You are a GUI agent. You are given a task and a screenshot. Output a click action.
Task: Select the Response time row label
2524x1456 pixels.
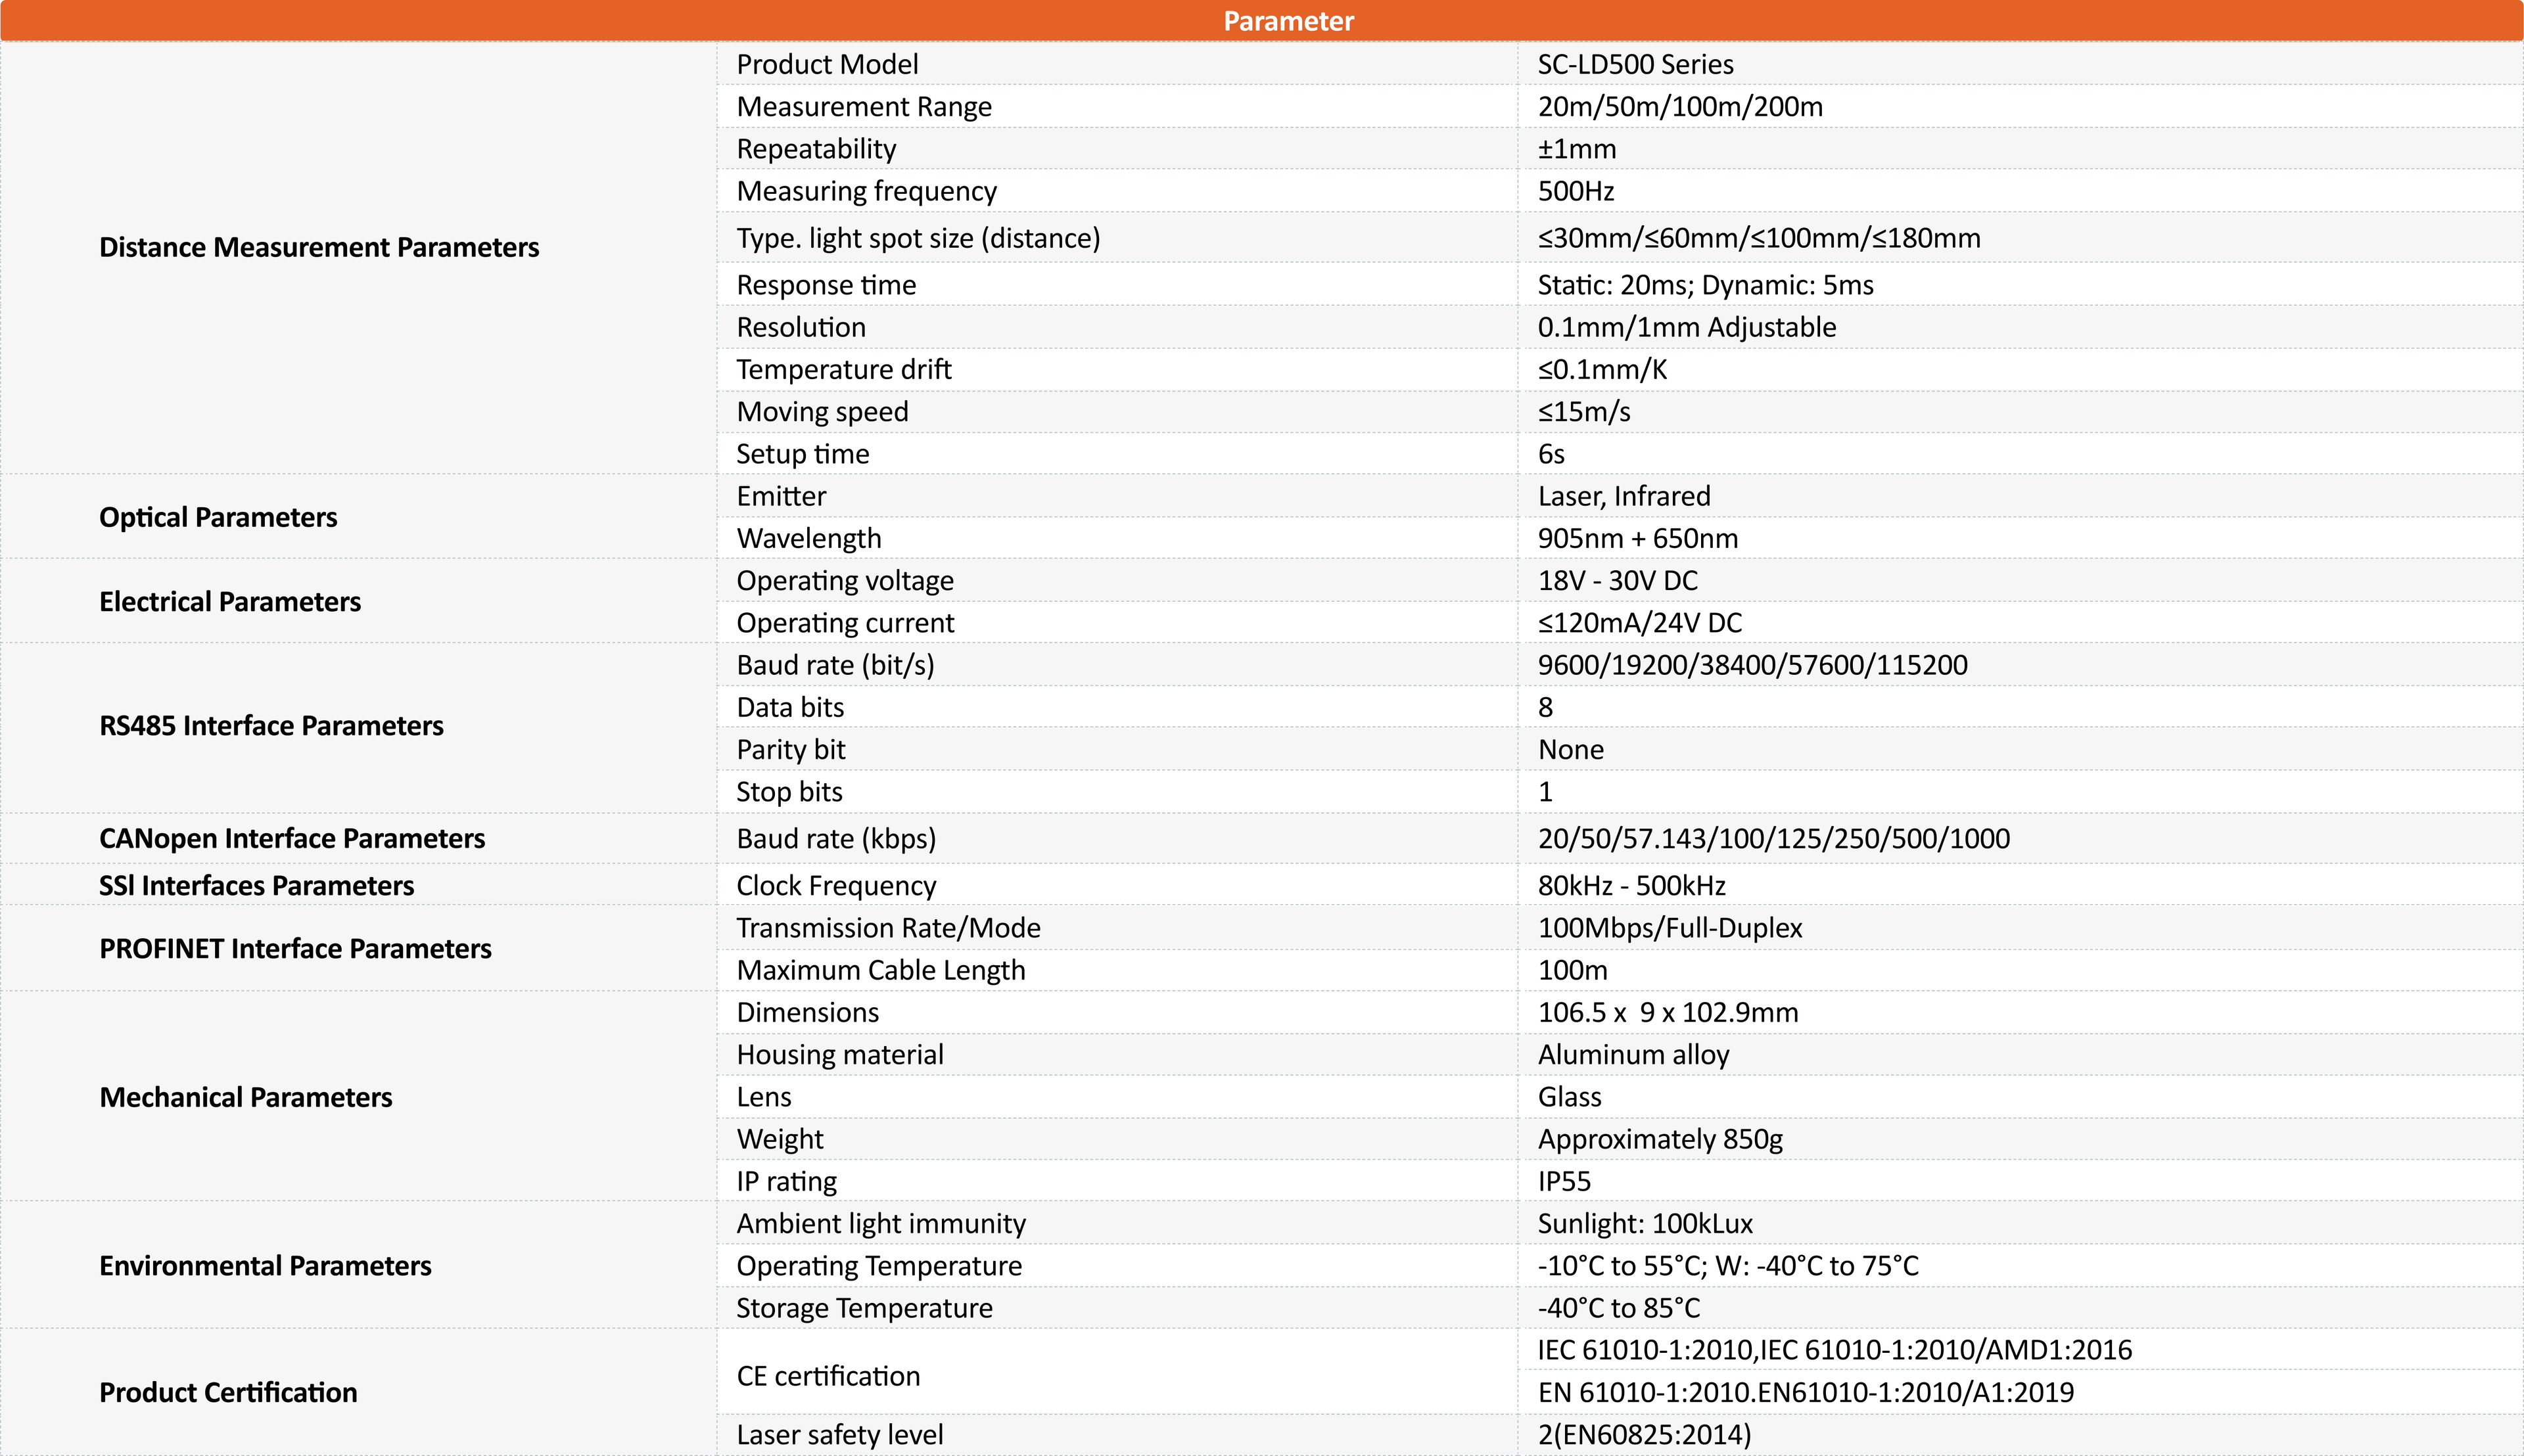pyautogui.click(x=826, y=285)
